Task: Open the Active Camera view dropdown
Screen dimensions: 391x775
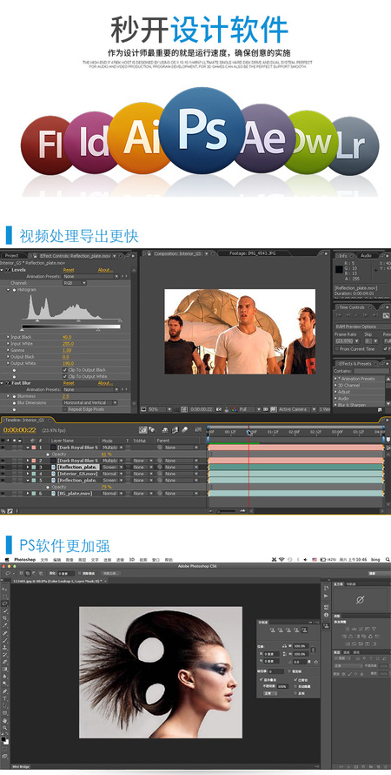Action: tap(296, 409)
